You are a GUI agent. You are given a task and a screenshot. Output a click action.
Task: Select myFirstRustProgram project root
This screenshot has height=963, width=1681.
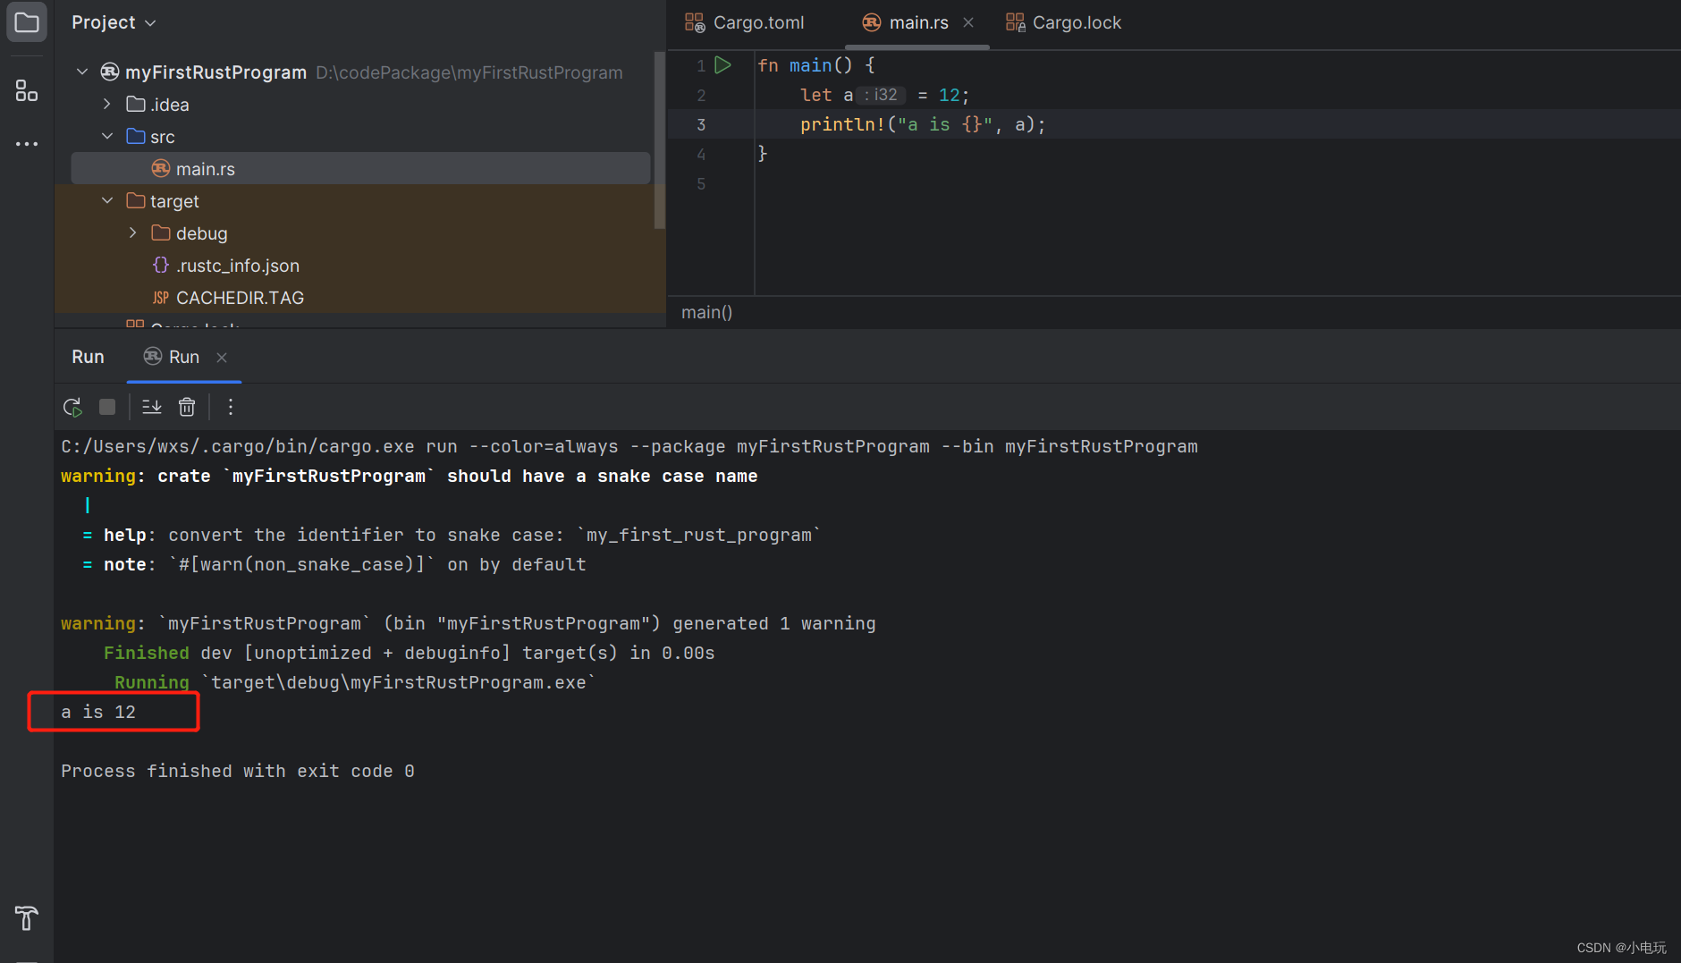coord(360,72)
